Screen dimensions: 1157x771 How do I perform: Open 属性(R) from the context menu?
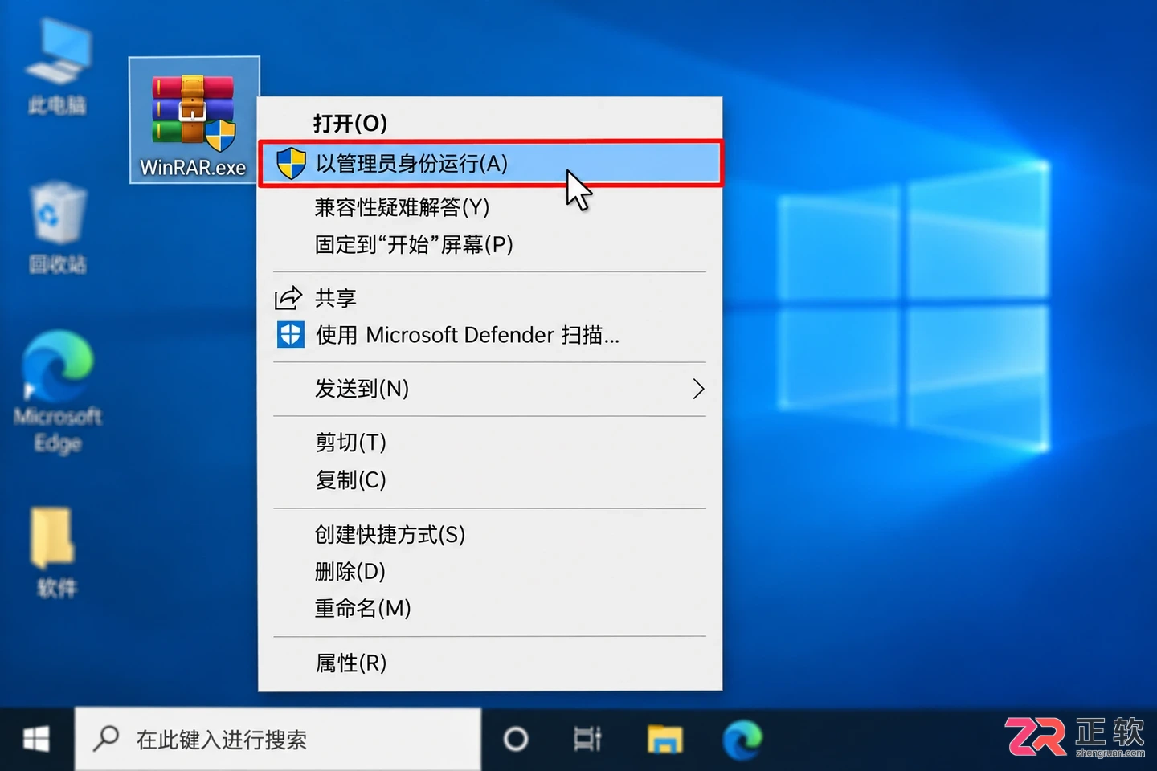click(x=490, y=663)
